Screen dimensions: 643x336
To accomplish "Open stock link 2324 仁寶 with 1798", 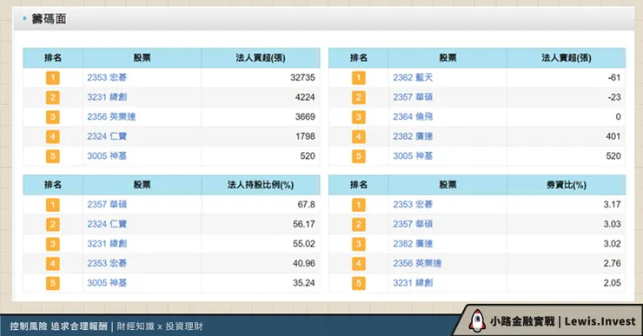I will pos(107,136).
